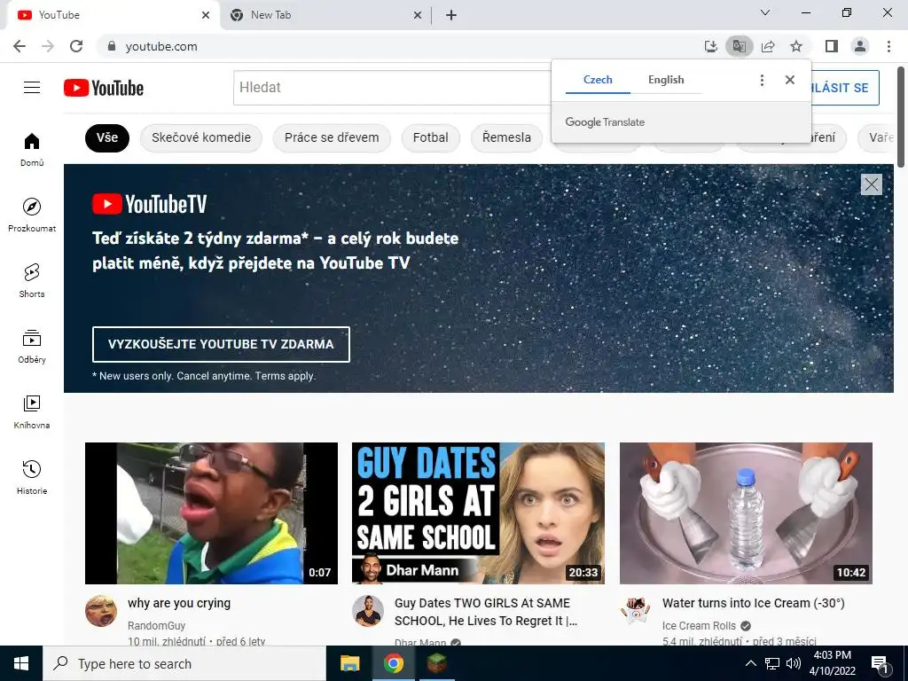The width and height of the screenshot is (908, 681).
Task: Open the why are you crying thumbnail
Action: [211, 513]
